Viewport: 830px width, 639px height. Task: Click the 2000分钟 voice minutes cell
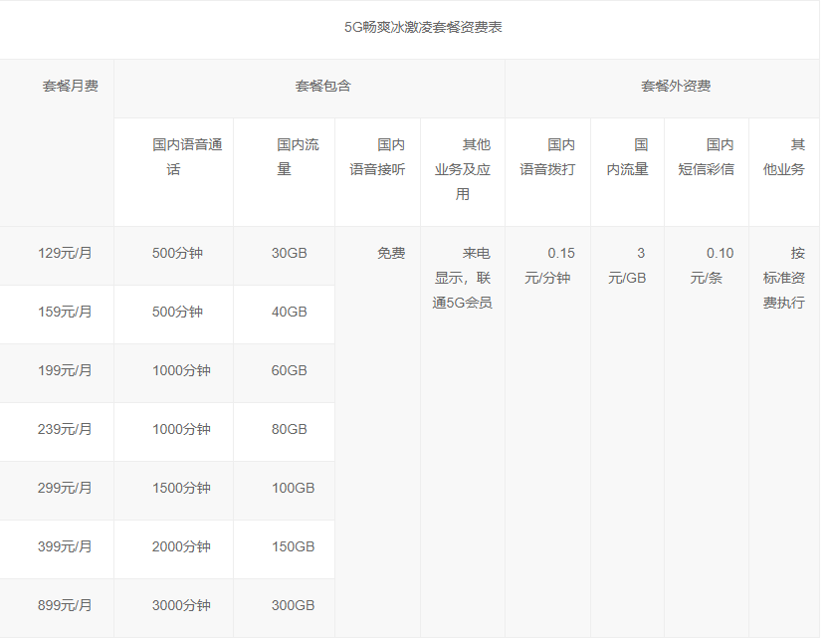tap(181, 547)
